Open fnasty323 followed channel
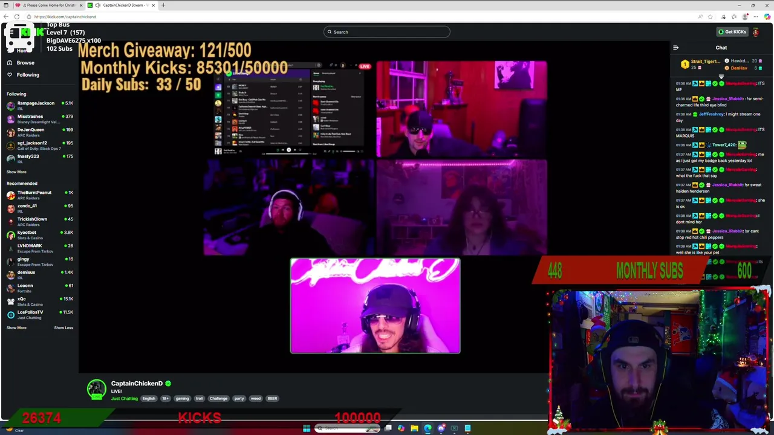 pos(39,159)
